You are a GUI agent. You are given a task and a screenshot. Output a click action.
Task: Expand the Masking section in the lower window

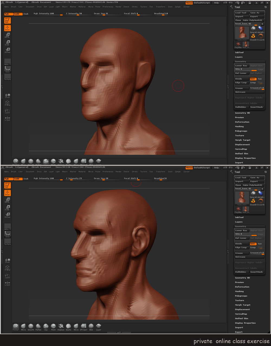click(239, 291)
